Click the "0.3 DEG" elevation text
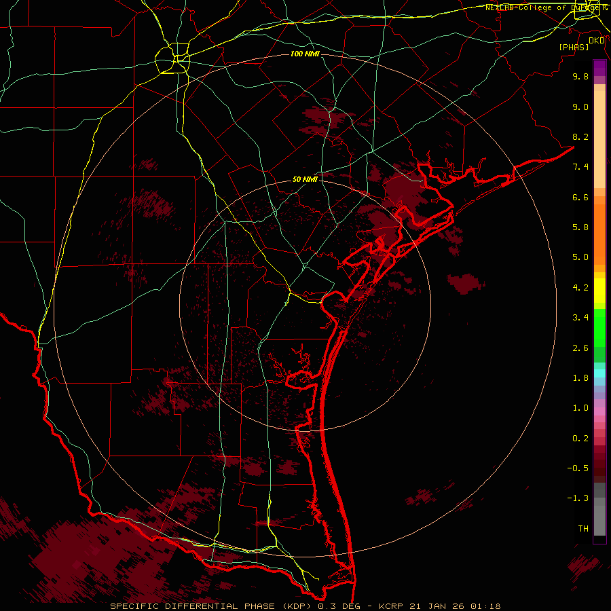The width and height of the screenshot is (611, 611). point(337,606)
